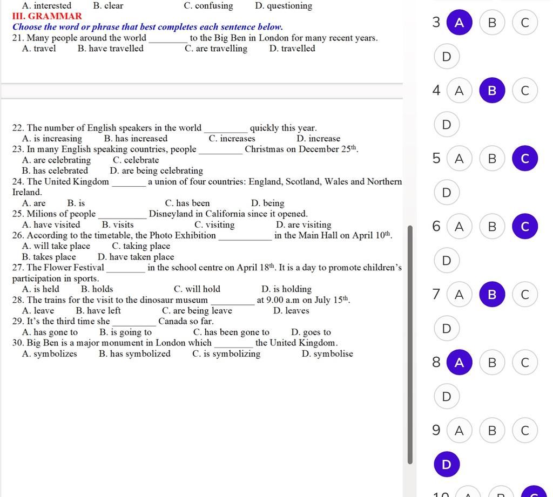Click the 'III. GRAMMAR' section heading
Screen dimensions: 553x497
coord(47,16)
